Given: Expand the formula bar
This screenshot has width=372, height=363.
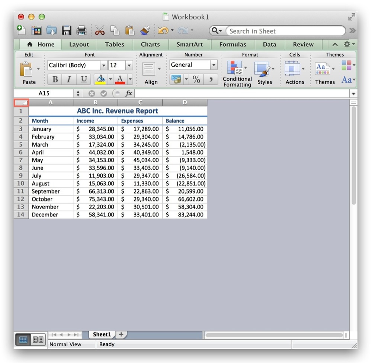Looking at the screenshot, I should tap(353, 93).
